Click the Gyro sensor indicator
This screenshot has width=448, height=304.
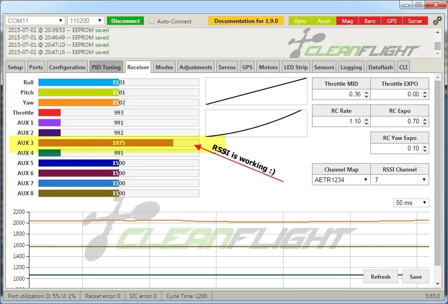[300, 21]
